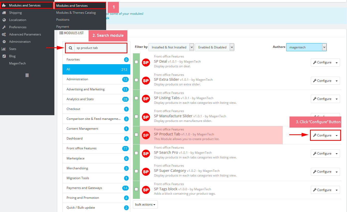Click the SP Listing Tabs module logo
Screen dimensions: 347x212
pos(146,99)
